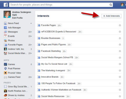Click feed icon beside Innovative Brands

39,77
